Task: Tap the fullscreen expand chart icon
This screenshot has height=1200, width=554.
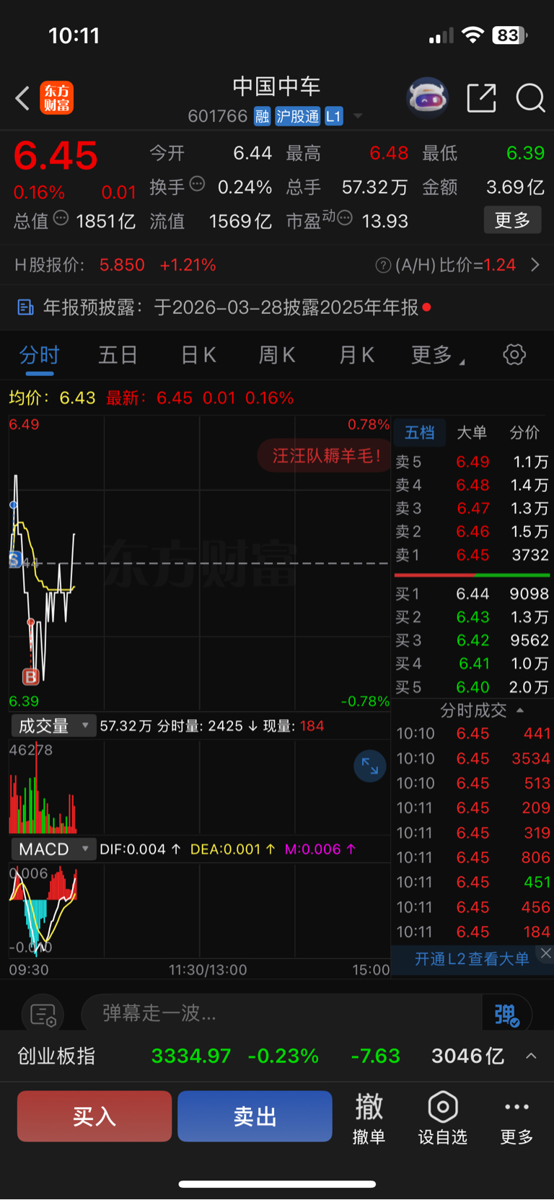Action: pyautogui.click(x=370, y=766)
